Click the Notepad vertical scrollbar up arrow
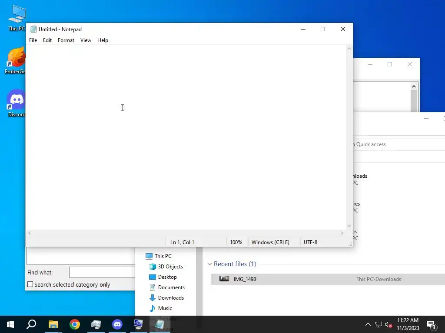Image resolution: width=445 pixels, height=333 pixels. [349, 49]
